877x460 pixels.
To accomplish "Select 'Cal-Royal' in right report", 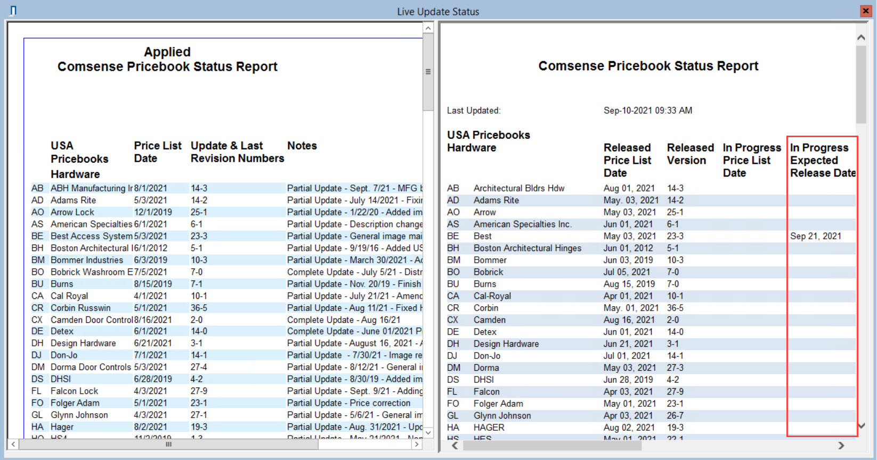I will 492,296.
